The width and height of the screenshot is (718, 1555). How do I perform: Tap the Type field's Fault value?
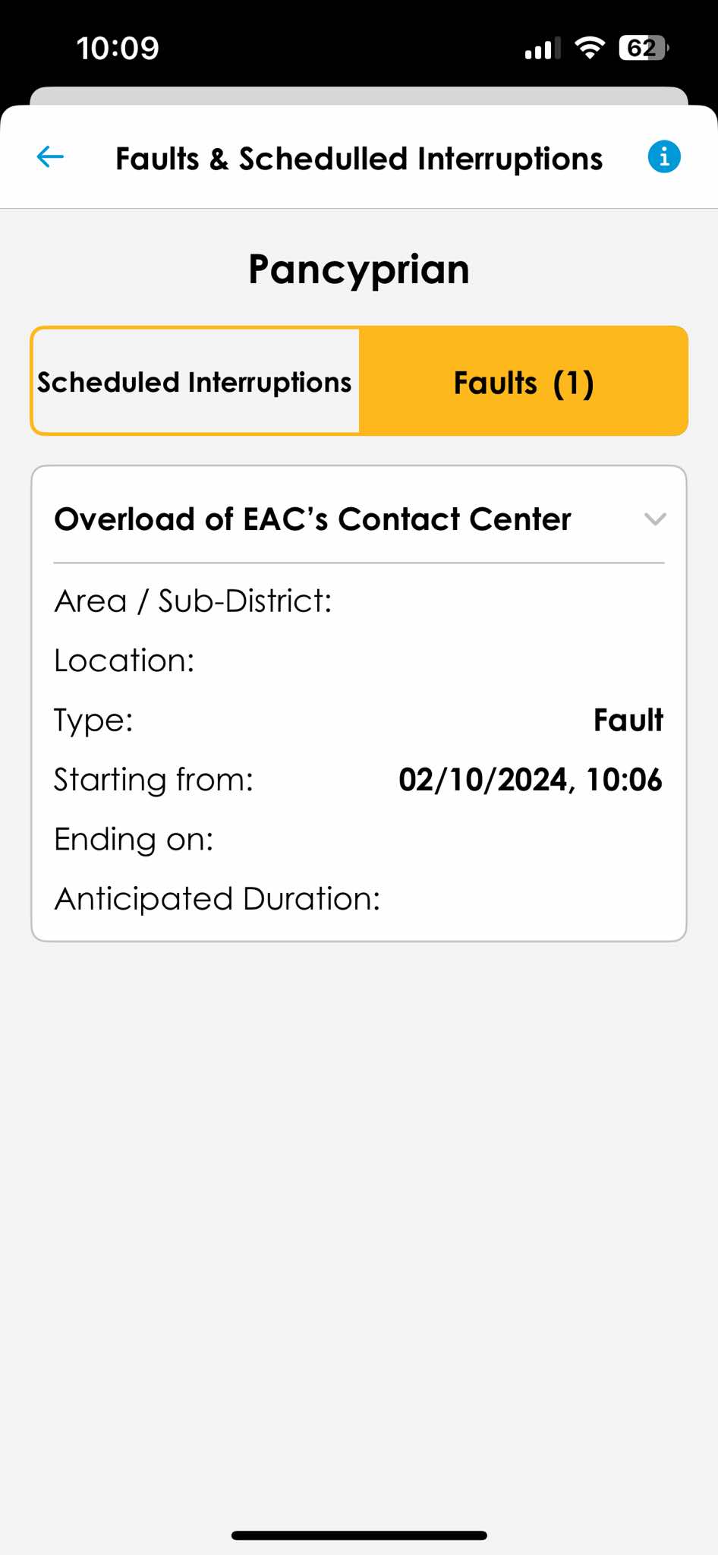click(628, 720)
